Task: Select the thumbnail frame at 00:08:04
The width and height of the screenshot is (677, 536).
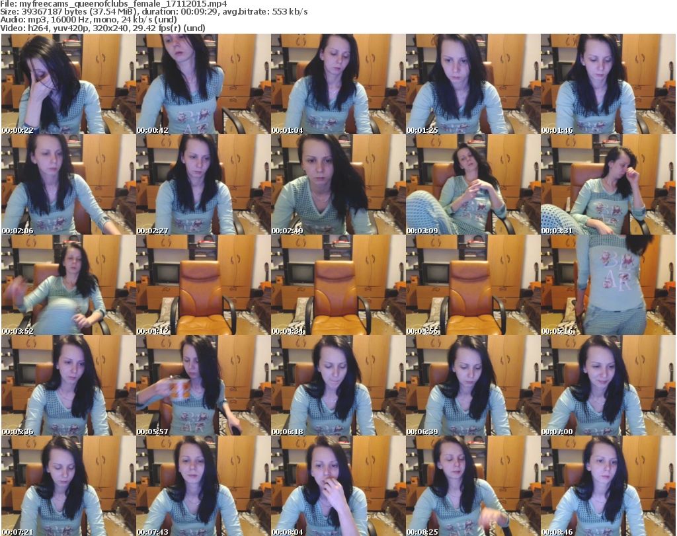Action: coord(338,486)
